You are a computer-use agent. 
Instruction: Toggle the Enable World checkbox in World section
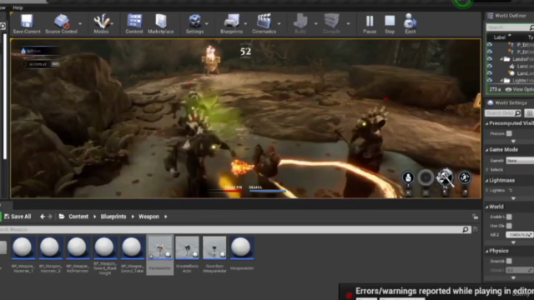509,217
